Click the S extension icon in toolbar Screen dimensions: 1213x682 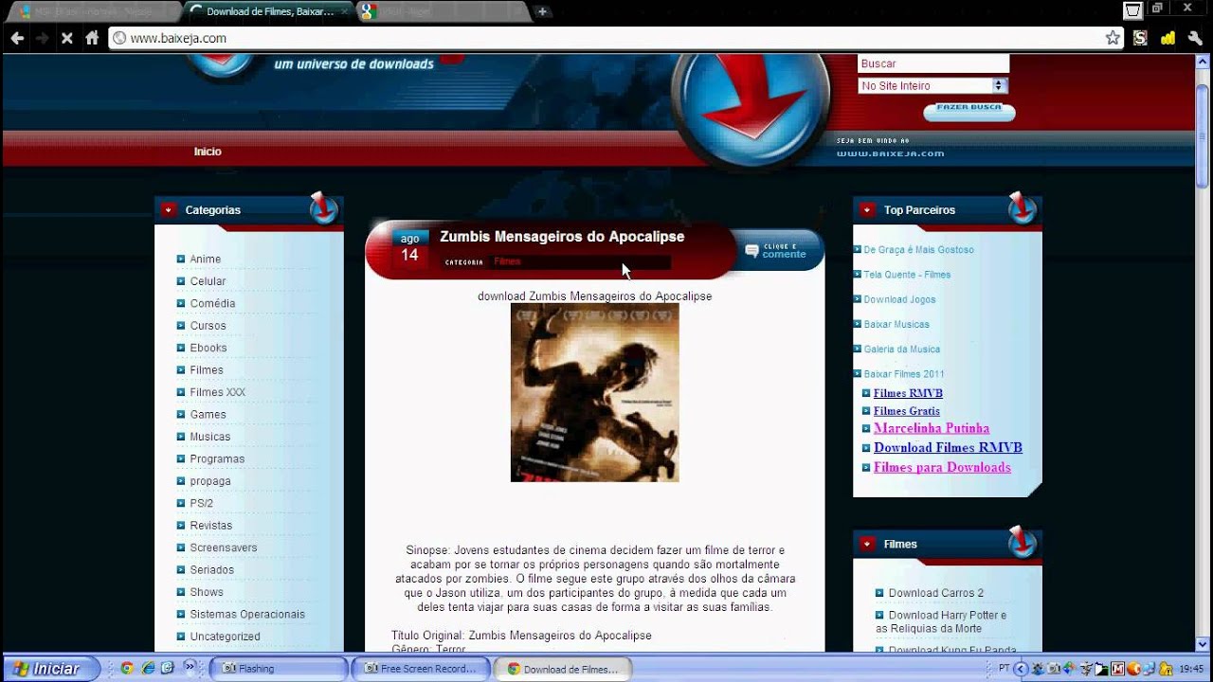[x=1140, y=38]
